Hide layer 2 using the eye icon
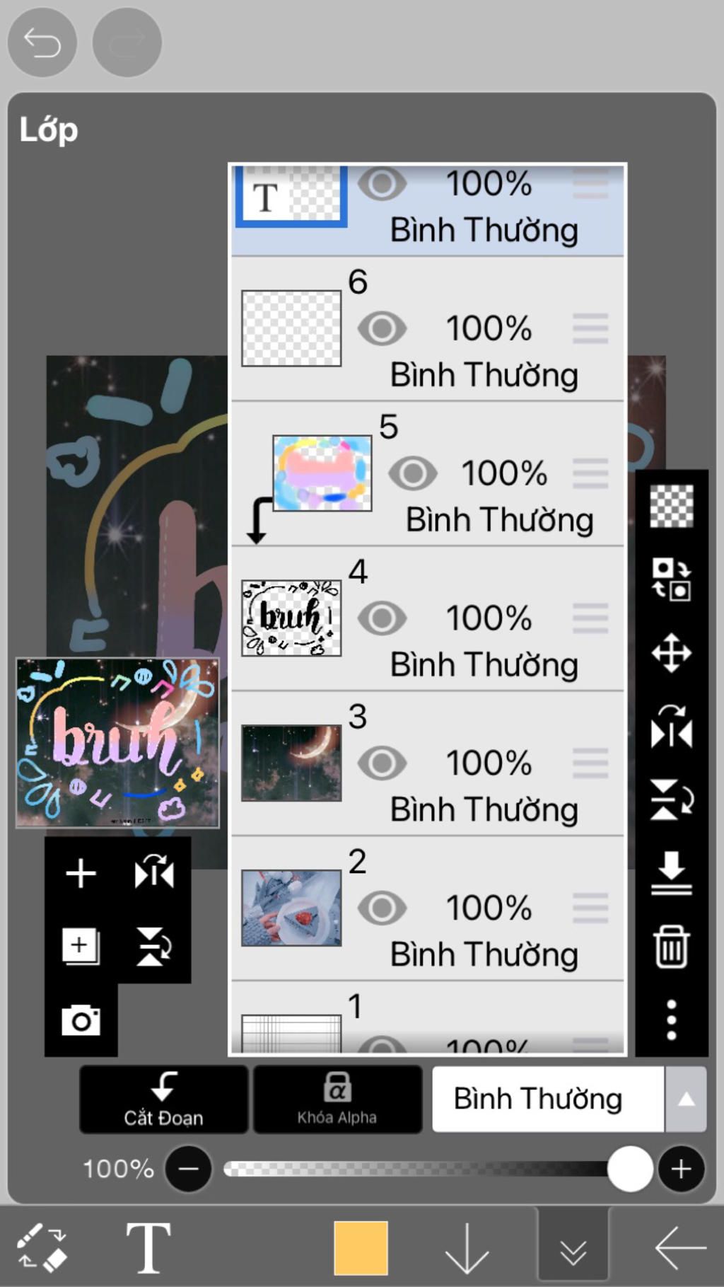Screen dimensions: 724x1287 coord(382,908)
